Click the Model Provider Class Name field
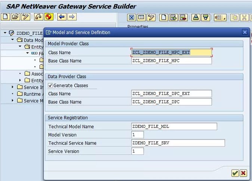The width and height of the screenshot is (252, 181). [172, 52]
